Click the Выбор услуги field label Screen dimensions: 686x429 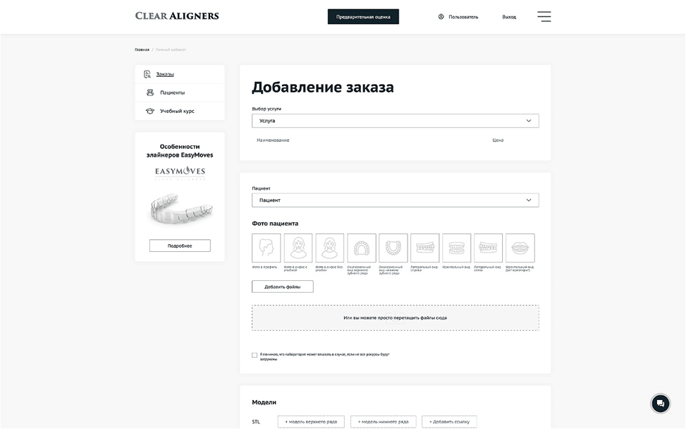pyautogui.click(x=267, y=109)
